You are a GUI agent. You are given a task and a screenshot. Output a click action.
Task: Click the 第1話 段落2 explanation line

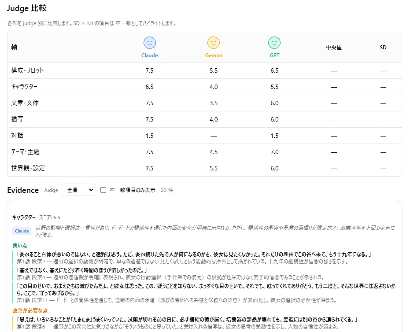pyautogui.click(x=182, y=262)
